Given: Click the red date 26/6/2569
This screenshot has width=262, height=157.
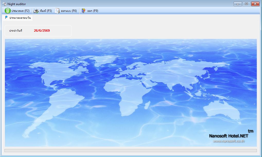Looking at the screenshot, I should pos(42,30).
